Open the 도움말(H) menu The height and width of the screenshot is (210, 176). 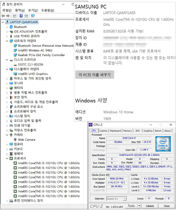(48, 10)
